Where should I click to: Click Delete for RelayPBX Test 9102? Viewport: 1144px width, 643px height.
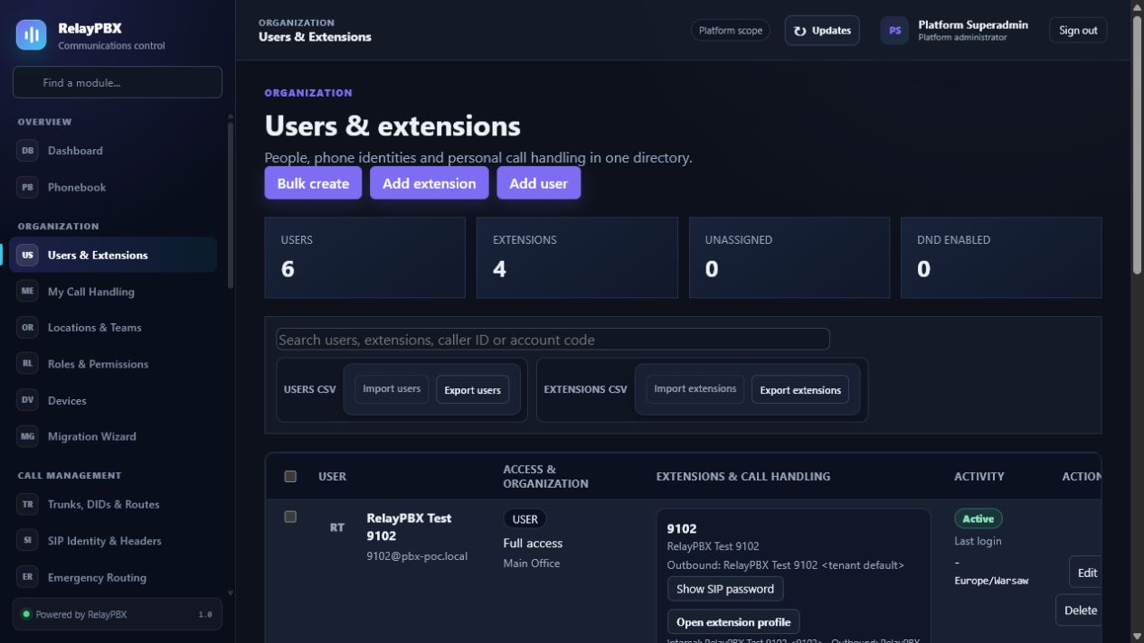(x=1079, y=610)
